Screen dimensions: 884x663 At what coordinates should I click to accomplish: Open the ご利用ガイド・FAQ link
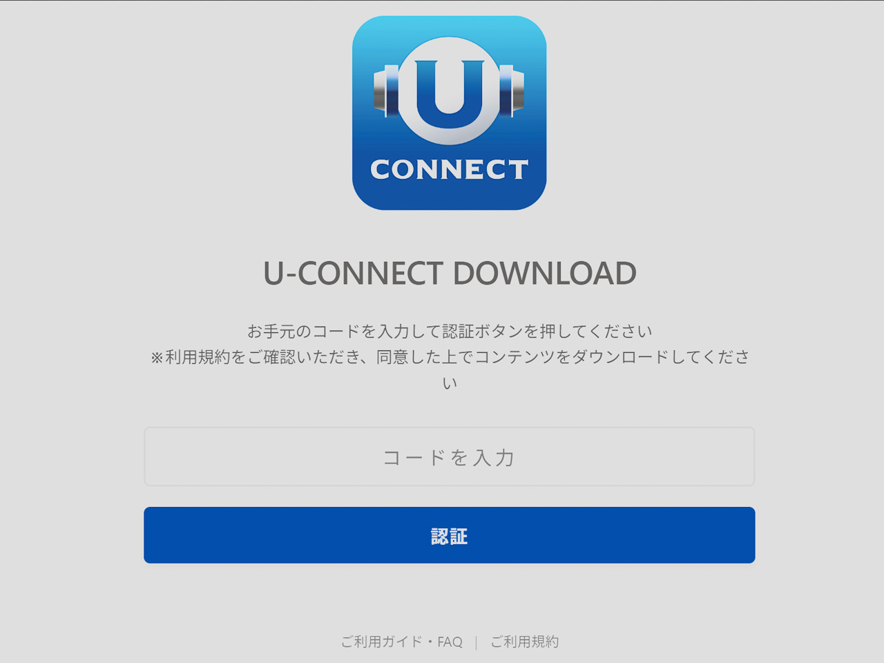tap(401, 642)
